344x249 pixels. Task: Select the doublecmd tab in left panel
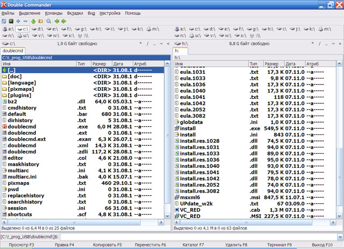[13, 51]
